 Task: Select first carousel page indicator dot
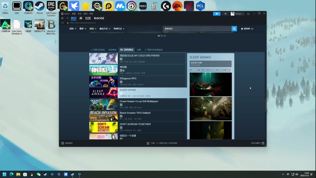(x=159, y=36)
